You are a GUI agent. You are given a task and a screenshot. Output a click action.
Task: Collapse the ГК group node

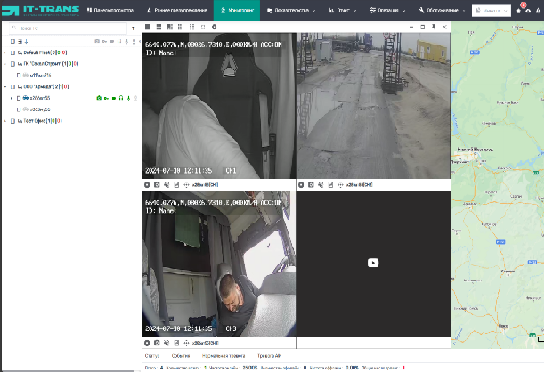[5, 64]
